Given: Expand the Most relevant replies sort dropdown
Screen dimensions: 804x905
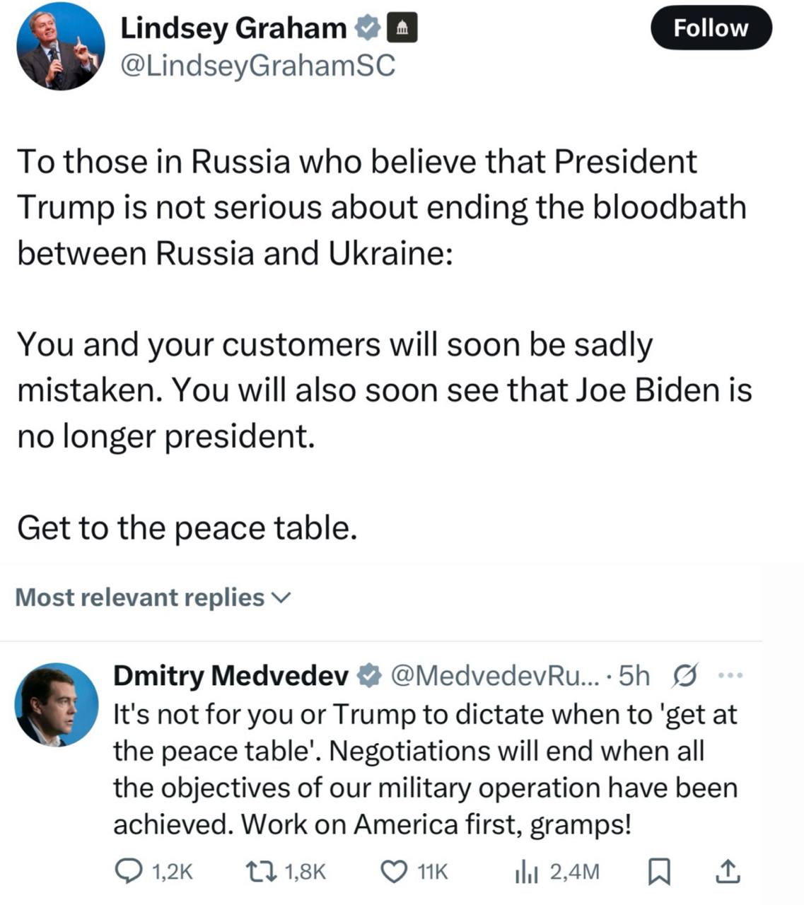Looking at the screenshot, I should click(153, 597).
